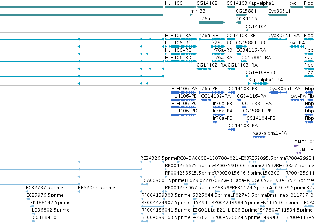This screenshot has height=223, width=314.
Task: Select the CG34116 gene label
Action: (246, 18)
